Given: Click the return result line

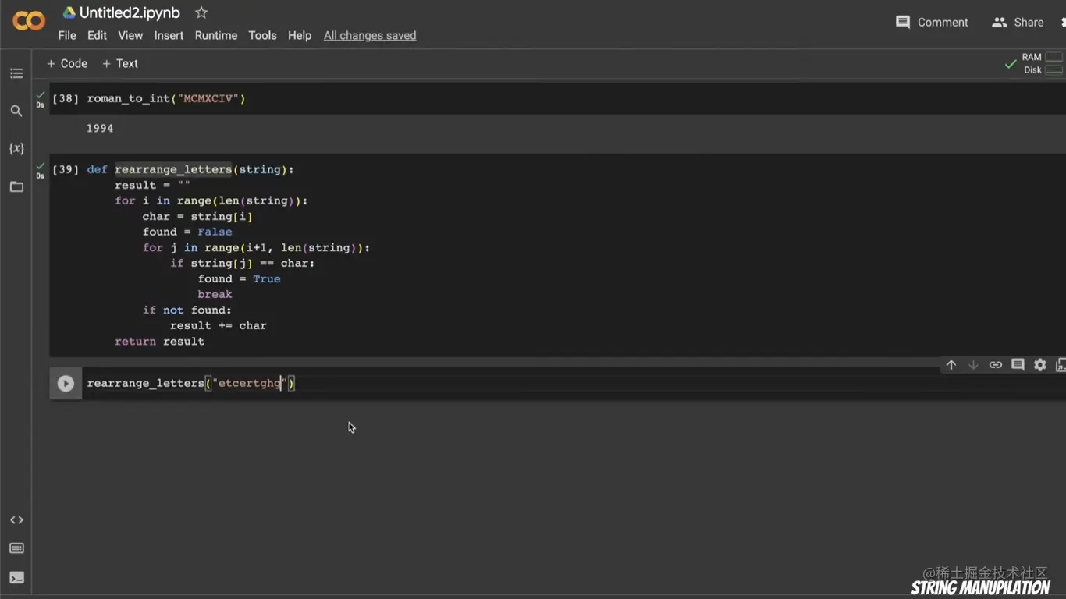Looking at the screenshot, I should [x=160, y=341].
